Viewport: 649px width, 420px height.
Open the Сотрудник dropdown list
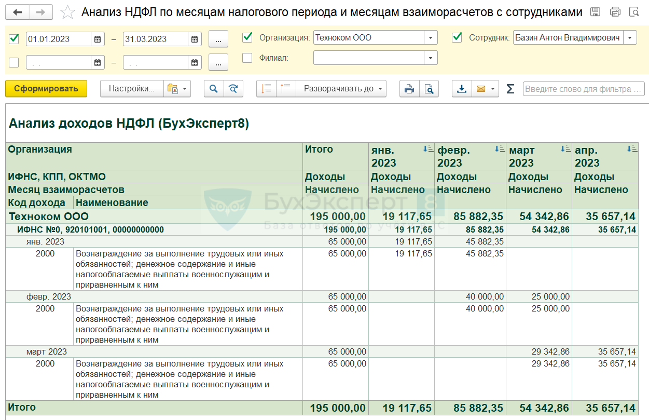pos(630,38)
